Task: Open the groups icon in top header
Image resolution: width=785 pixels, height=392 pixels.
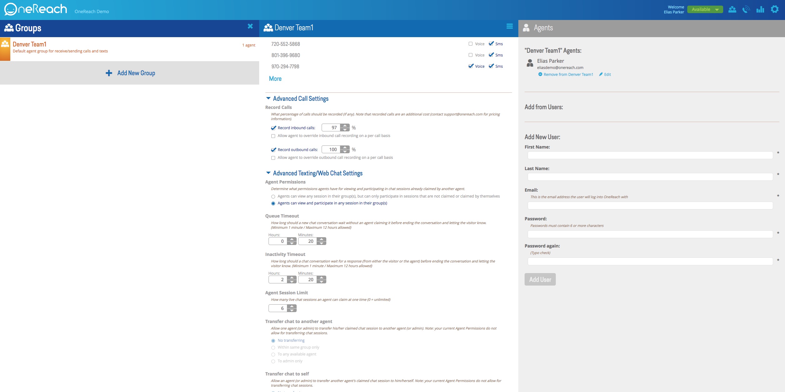Action: [x=732, y=9]
